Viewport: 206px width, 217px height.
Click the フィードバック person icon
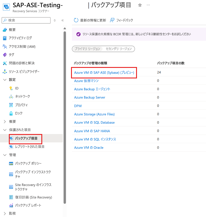pyautogui.click(x=112, y=20)
